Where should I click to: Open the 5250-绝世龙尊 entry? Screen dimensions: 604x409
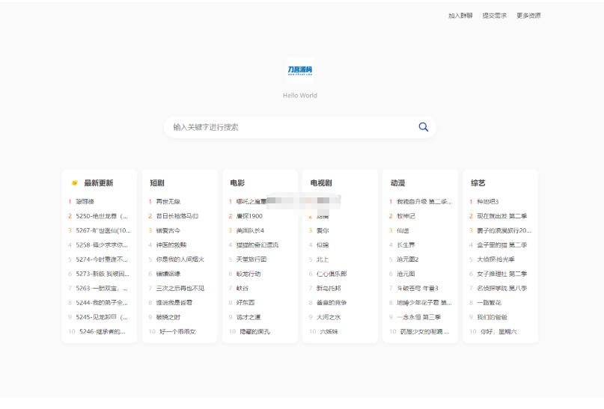point(102,216)
